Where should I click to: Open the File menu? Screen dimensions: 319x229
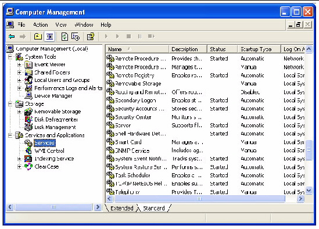[21, 25]
